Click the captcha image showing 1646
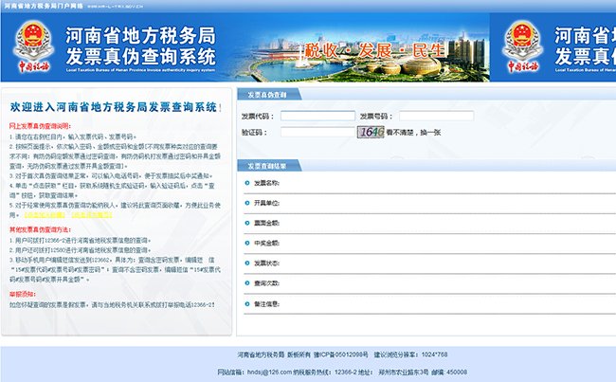The image size is (616, 382). [371, 132]
